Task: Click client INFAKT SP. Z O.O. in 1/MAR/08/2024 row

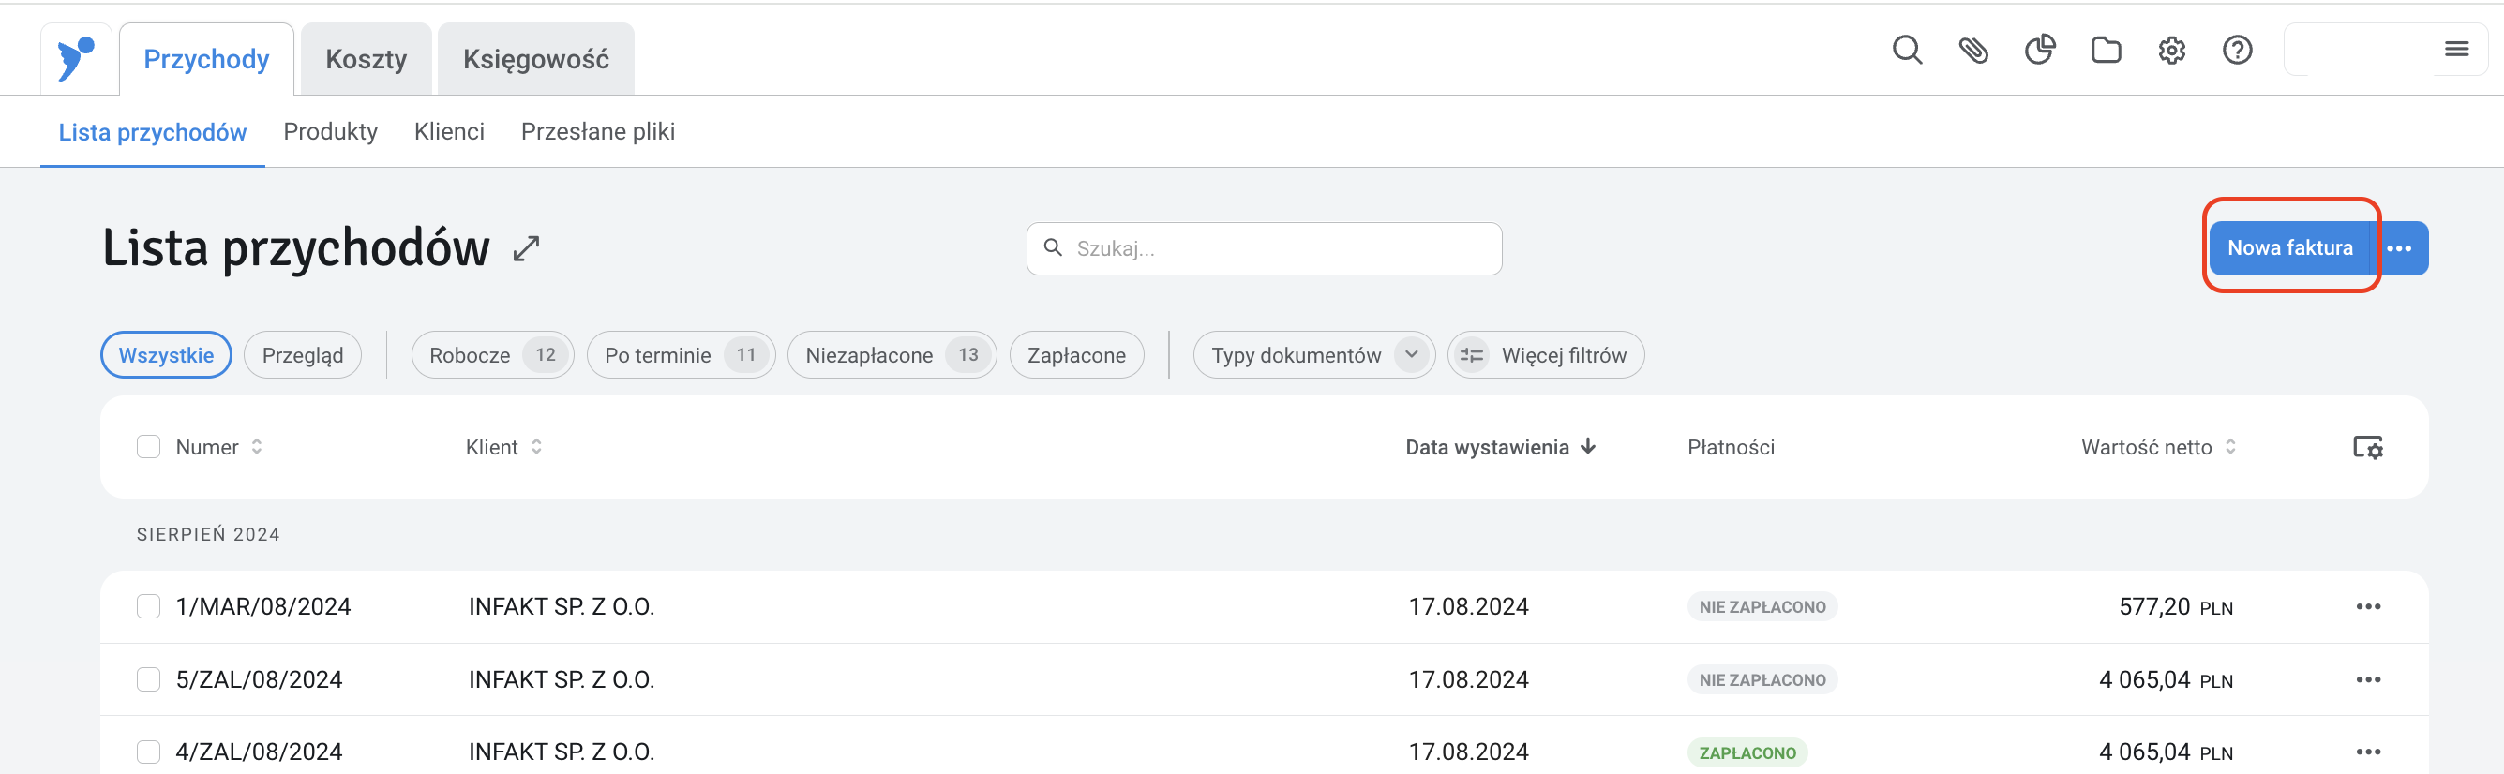Action: pos(562,607)
